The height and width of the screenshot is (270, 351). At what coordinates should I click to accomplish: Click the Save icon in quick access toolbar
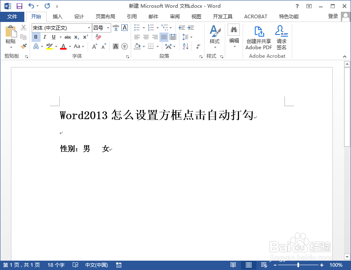click(x=19, y=6)
